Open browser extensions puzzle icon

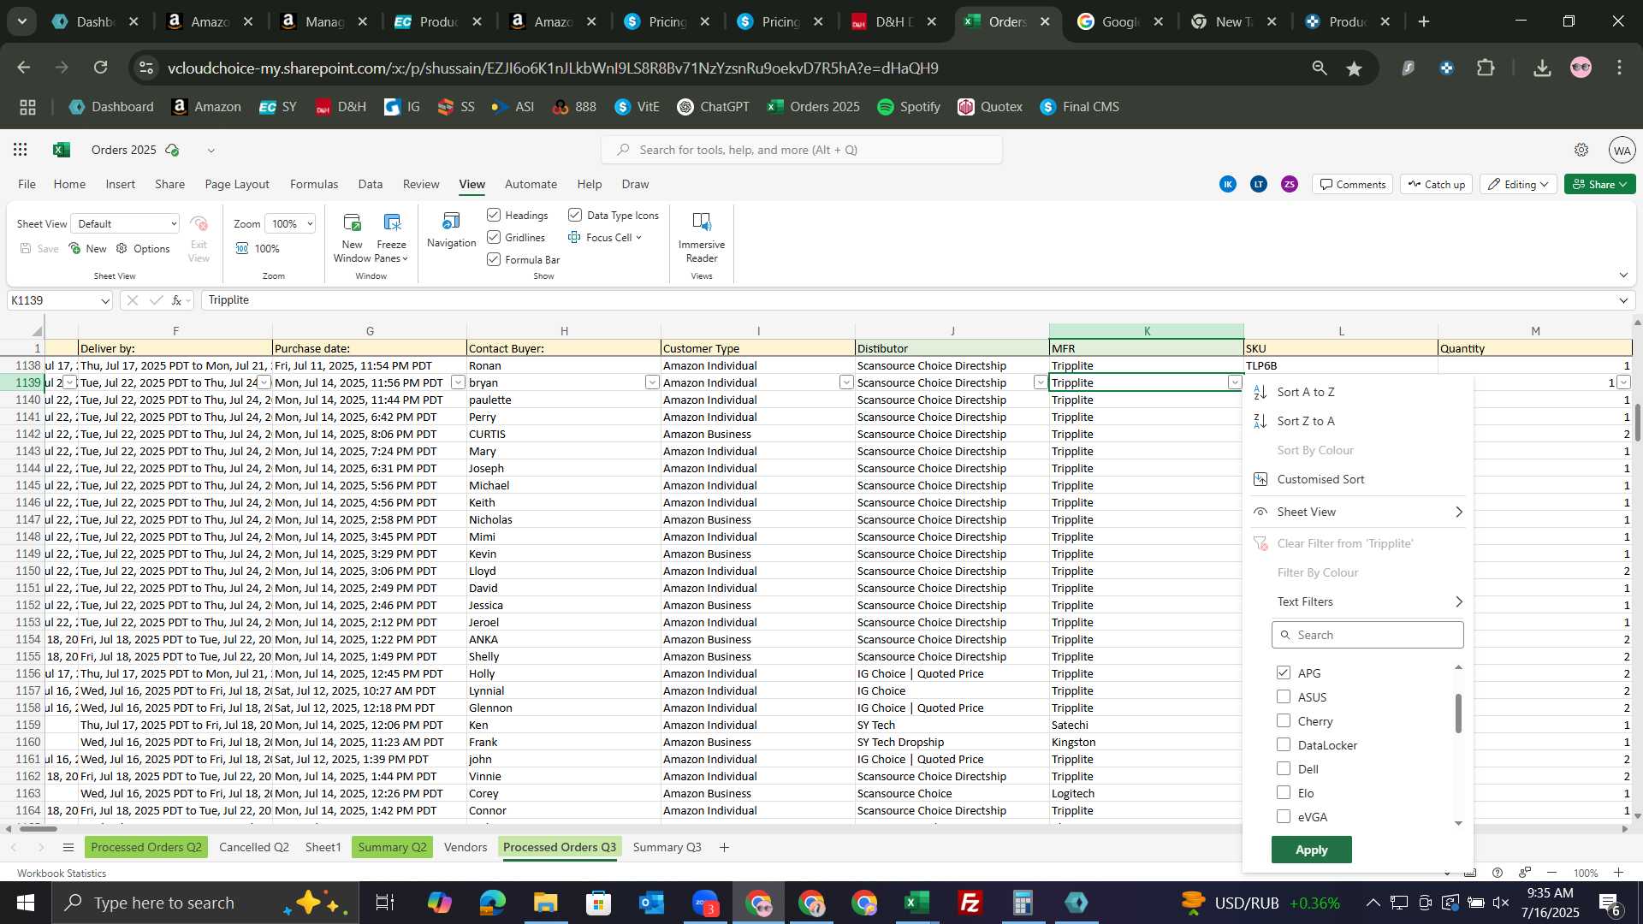pyautogui.click(x=1486, y=68)
